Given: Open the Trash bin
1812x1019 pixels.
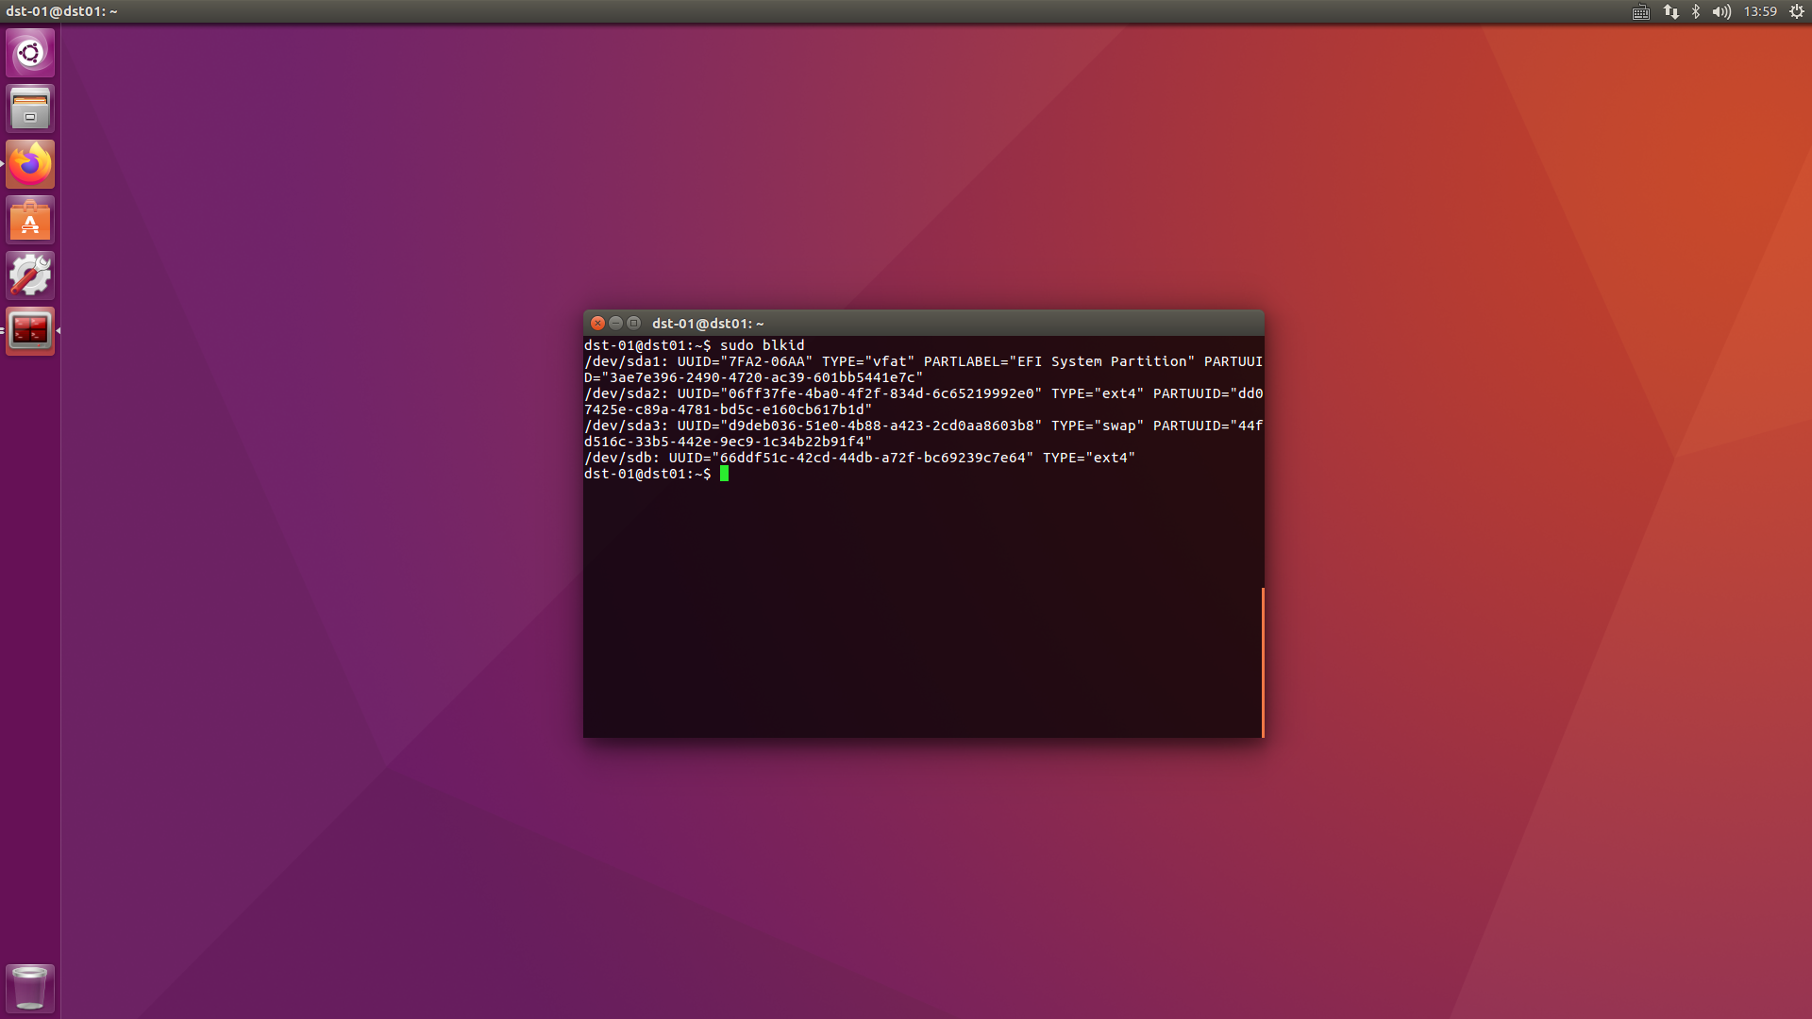Looking at the screenshot, I should tap(30, 987).
